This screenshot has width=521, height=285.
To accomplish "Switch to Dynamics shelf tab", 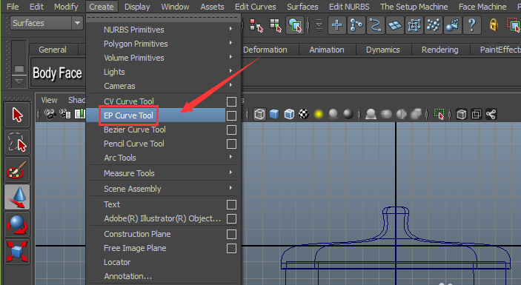I will 382,50.
